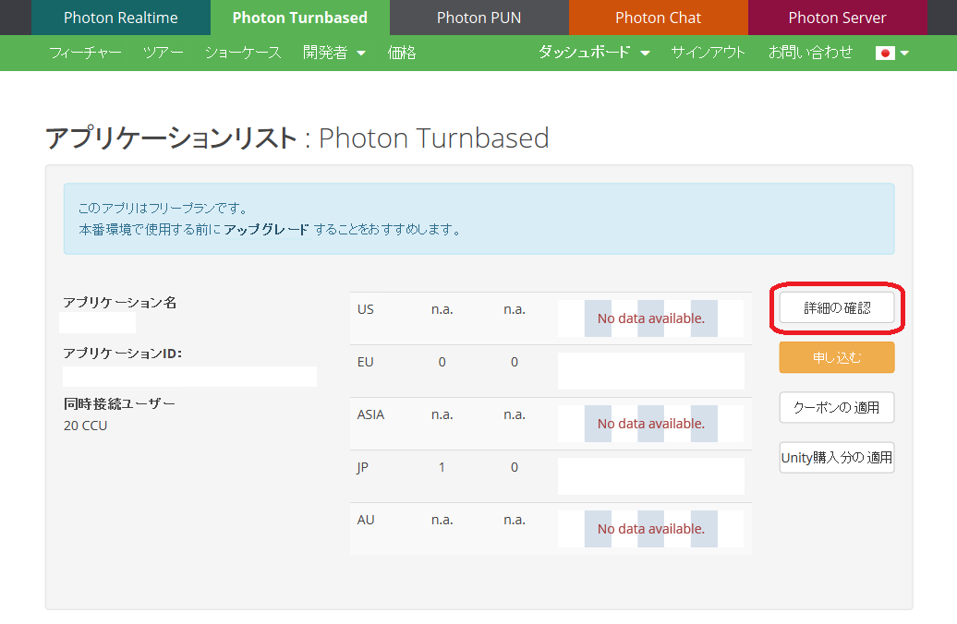
Task: Click the ツアー navigation link
Action: (x=163, y=53)
